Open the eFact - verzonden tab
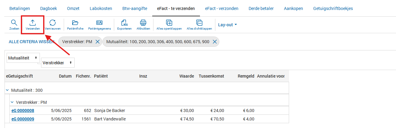 click(221, 8)
